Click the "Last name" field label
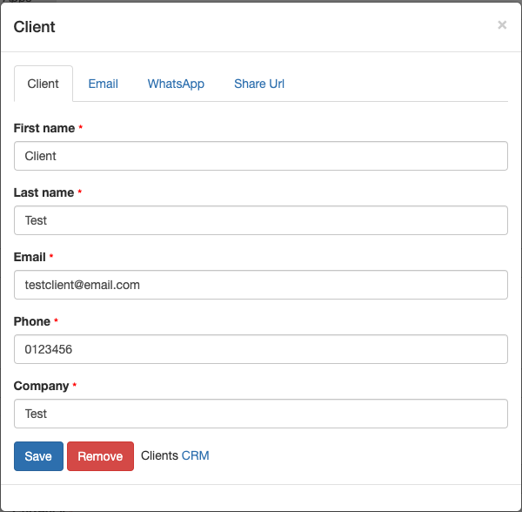This screenshot has height=512, width=522. (x=43, y=192)
